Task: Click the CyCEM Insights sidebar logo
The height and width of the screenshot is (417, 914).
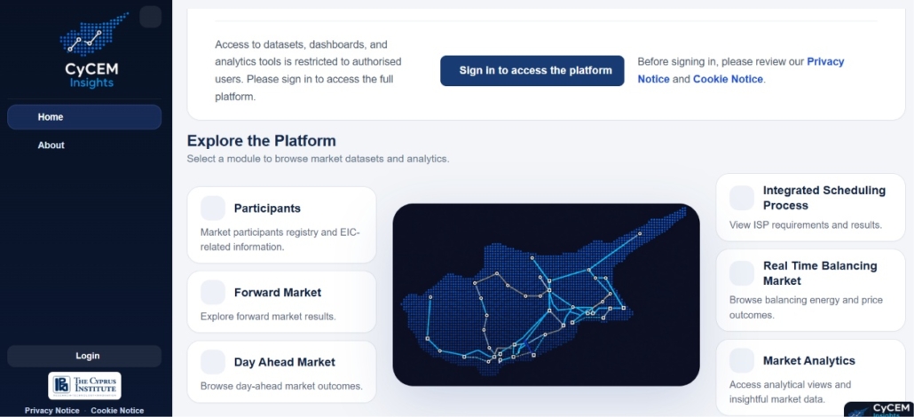Action: pyautogui.click(x=92, y=51)
